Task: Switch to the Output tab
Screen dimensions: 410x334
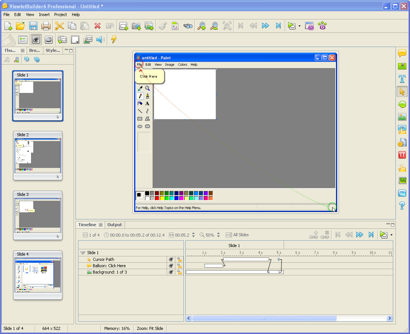Action: pyautogui.click(x=114, y=225)
